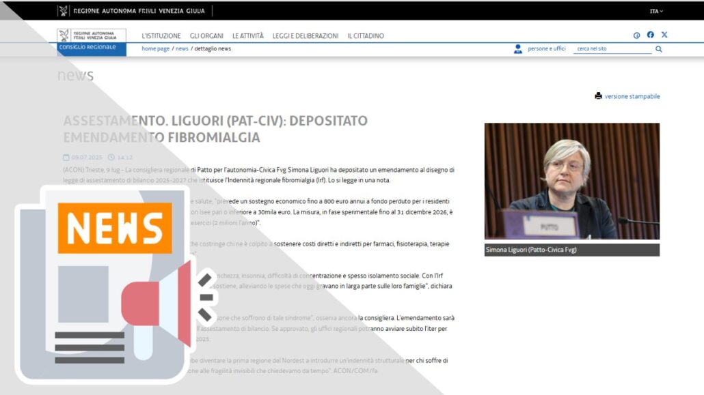
Task: Click the eagle emblem in black top bar
Action: coord(64,11)
